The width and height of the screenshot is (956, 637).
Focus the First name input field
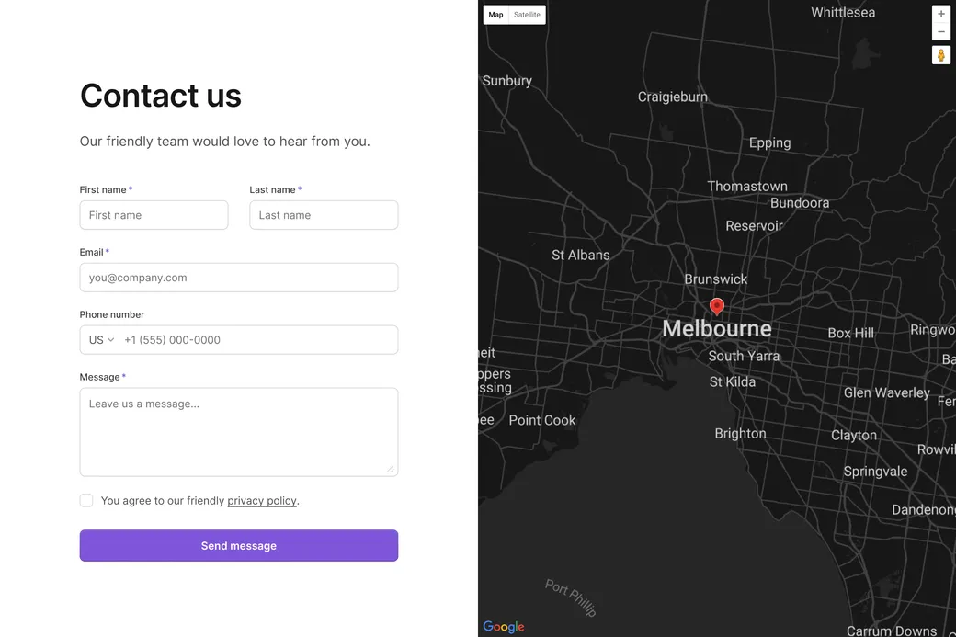tap(154, 215)
